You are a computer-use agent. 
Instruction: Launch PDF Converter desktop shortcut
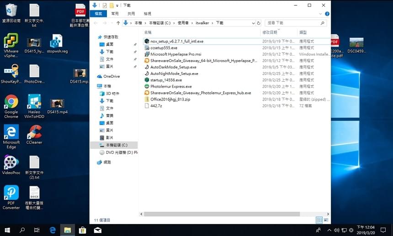11,198
